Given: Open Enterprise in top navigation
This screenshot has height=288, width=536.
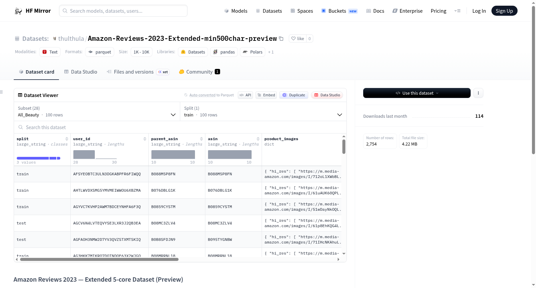Looking at the screenshot, I should tap(408, 11).
